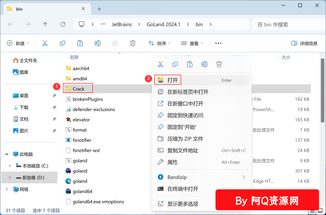Sort by the 大小 column header
The image size is (326, 215).
(x=286, y=57)
